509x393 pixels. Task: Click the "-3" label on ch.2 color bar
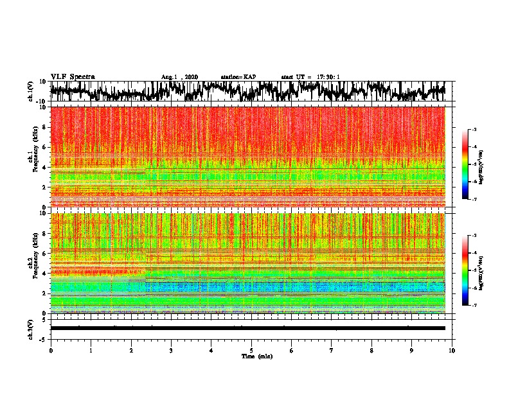pyautogui.click(x=474, y=236)
